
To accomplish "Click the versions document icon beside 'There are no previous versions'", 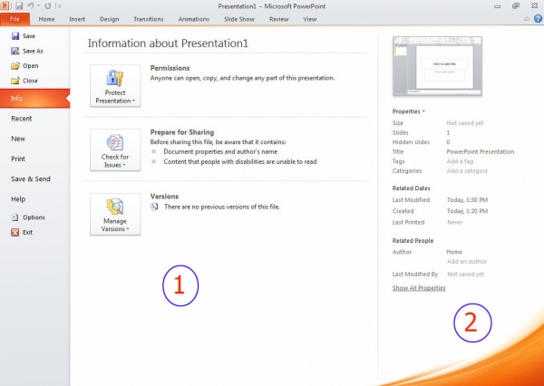I will [154, 207].
